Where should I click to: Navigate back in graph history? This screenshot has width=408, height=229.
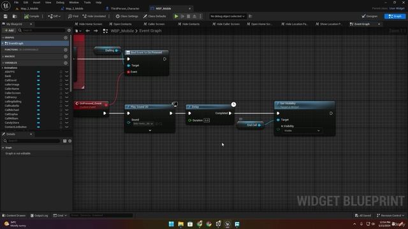[x=88, y=31]
